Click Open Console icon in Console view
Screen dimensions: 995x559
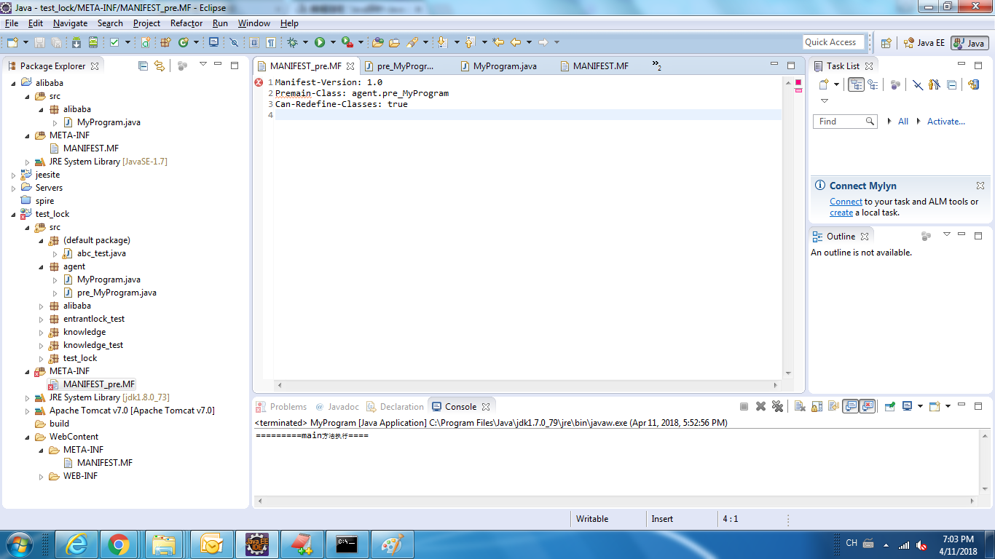tap(935, 406)
